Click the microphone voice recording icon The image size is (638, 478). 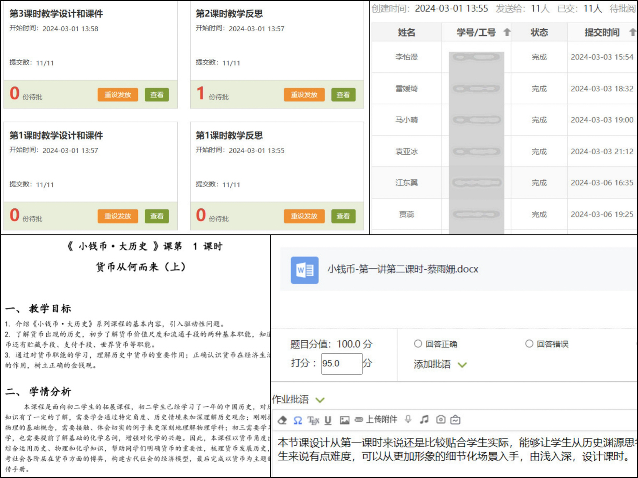[x=408, y=420]
